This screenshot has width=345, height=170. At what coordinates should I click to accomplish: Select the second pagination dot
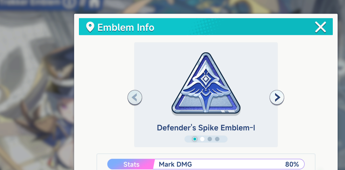click(202, 139)
